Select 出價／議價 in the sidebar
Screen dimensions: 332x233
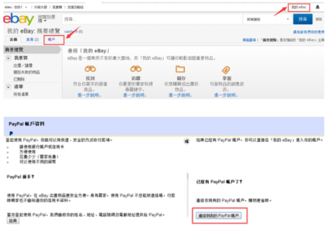(x=23, y=66)
